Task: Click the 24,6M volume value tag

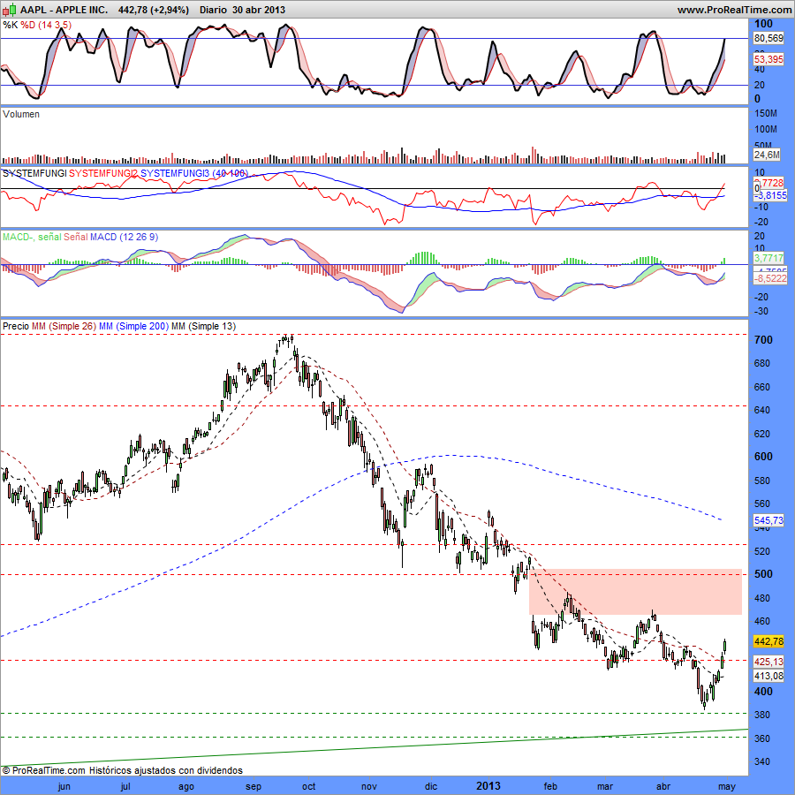Action: coord(767,155)
